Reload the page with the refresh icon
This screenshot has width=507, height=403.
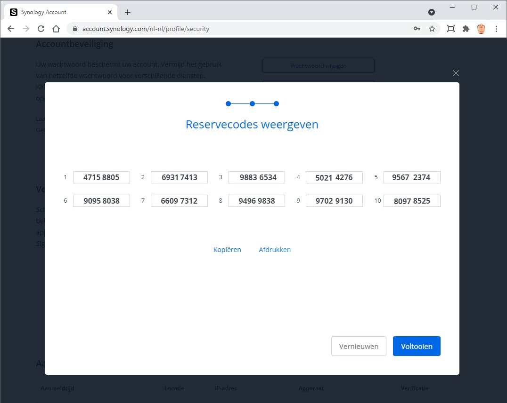pyautogui.click(x=41, y=29)
